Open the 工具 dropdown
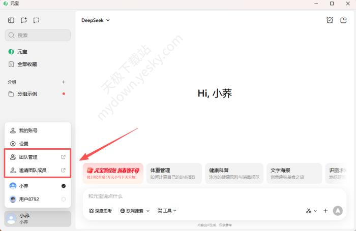This screenshot has height=231, width=356. coord(167,211)
